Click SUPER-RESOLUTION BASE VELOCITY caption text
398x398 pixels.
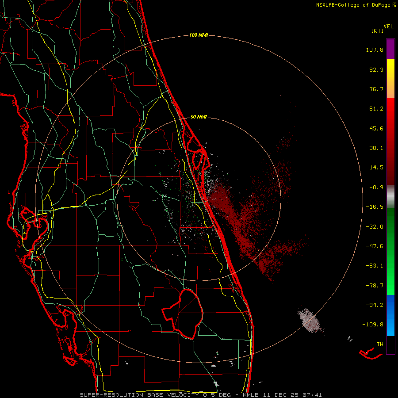139,395
